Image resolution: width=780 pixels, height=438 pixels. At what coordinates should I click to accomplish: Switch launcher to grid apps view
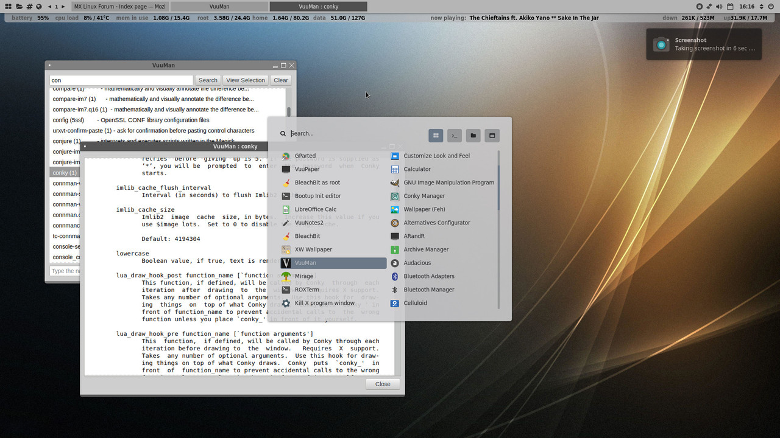click(436, 135)
